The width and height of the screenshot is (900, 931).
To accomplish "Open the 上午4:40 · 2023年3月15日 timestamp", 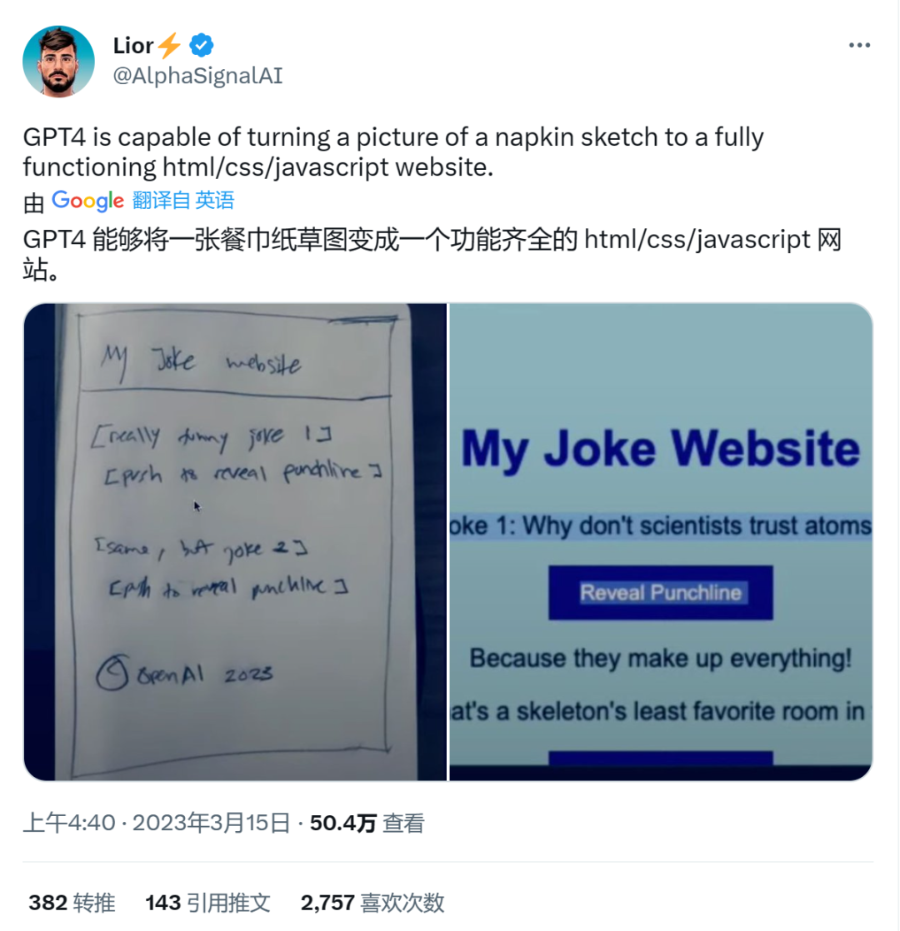I will point(157,823).
